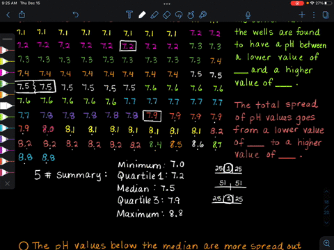Tap the three-dot multitasking control at top
This screenshot has width=334, height=250.
[x=167, y=3]
